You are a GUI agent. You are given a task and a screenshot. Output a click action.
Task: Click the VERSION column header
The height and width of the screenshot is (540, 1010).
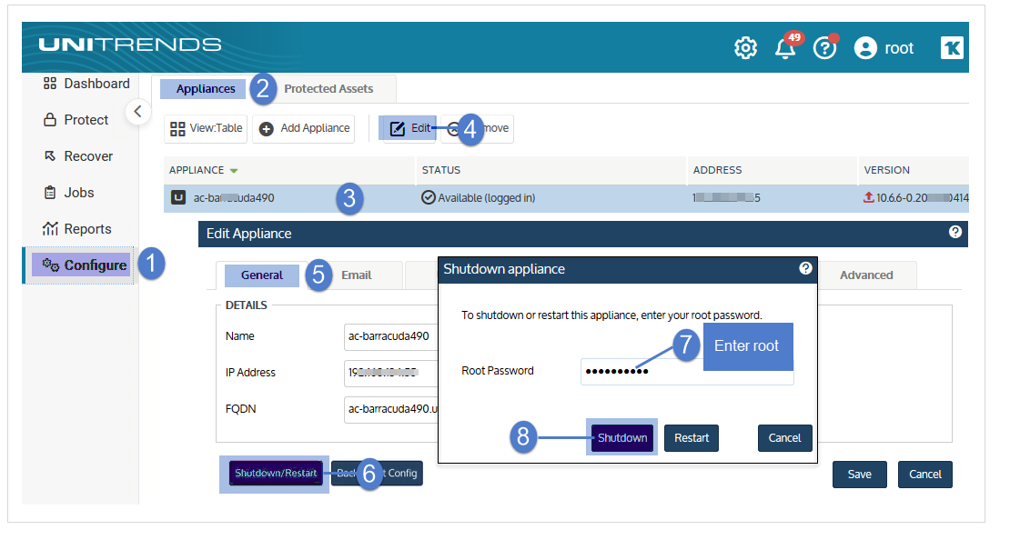(x=886, y=170)
